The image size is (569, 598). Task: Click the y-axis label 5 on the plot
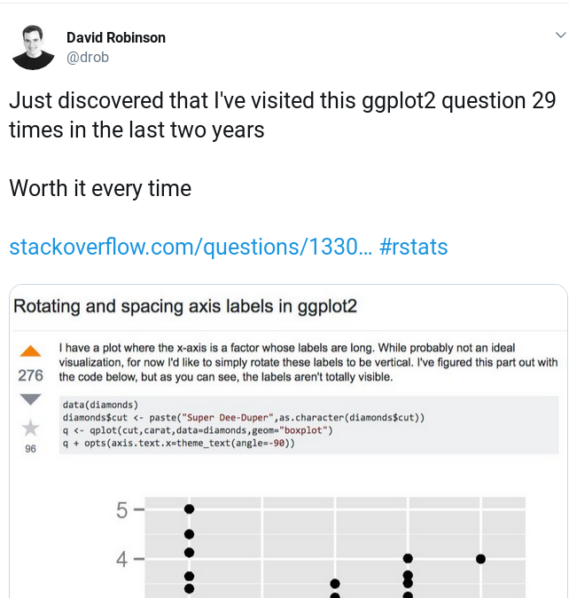coord(122,510)
